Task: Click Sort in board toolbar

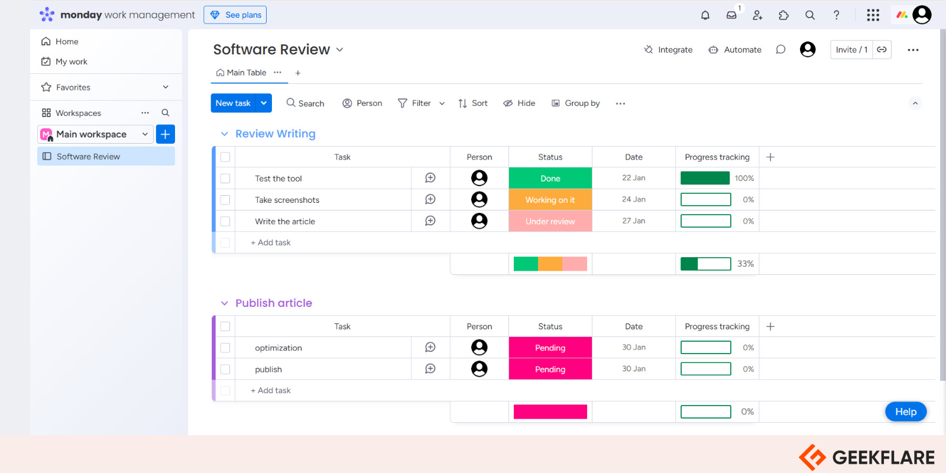Action: point(472,103)
